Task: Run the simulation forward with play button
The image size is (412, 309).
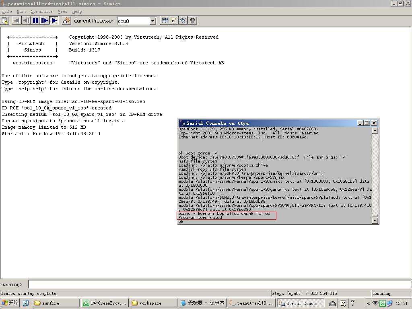Action: [x=54, y=21]
